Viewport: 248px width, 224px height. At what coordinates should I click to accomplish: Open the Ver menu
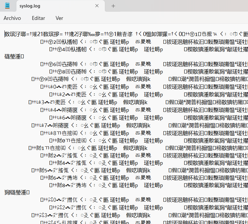pyautogui.click(x=59, y=18)
